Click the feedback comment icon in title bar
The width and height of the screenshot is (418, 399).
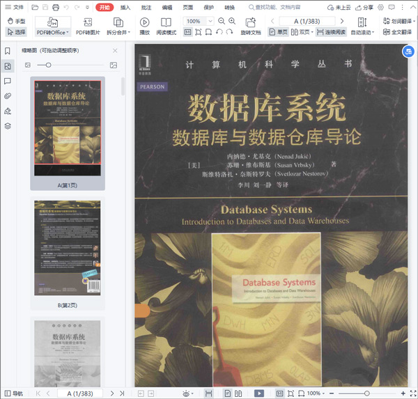[392, 8]
